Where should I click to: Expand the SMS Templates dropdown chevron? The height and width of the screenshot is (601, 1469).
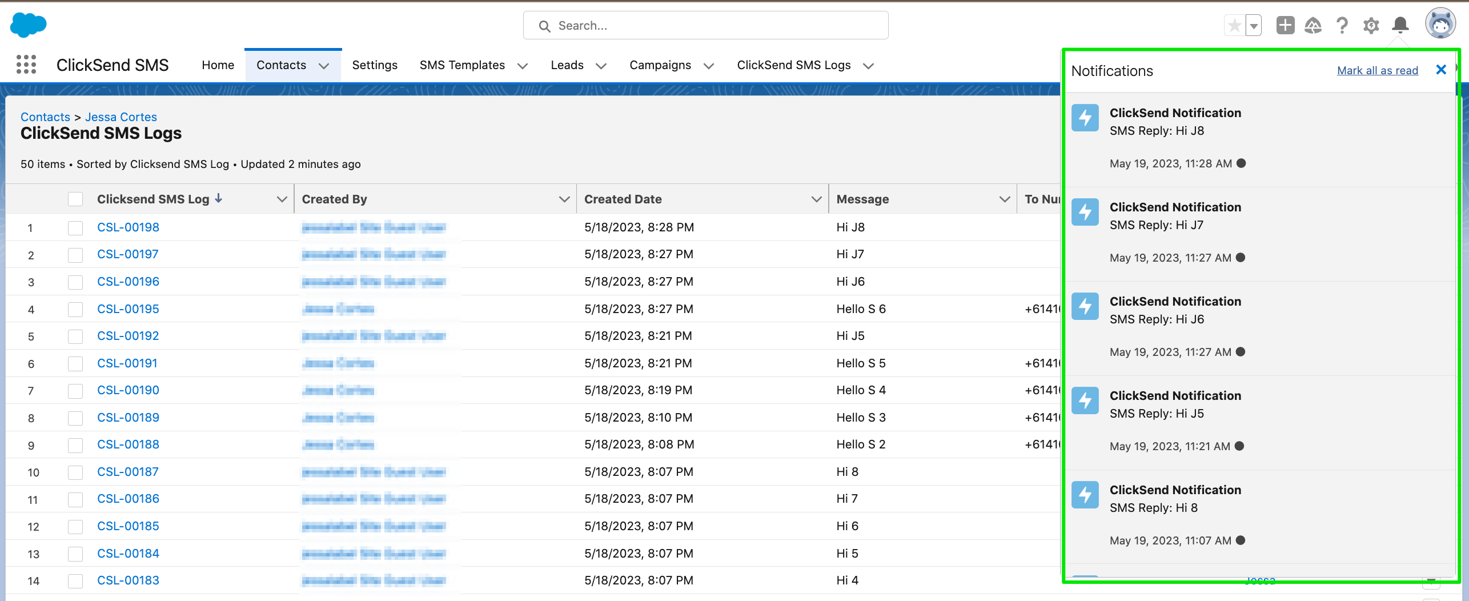coord(523,66)
